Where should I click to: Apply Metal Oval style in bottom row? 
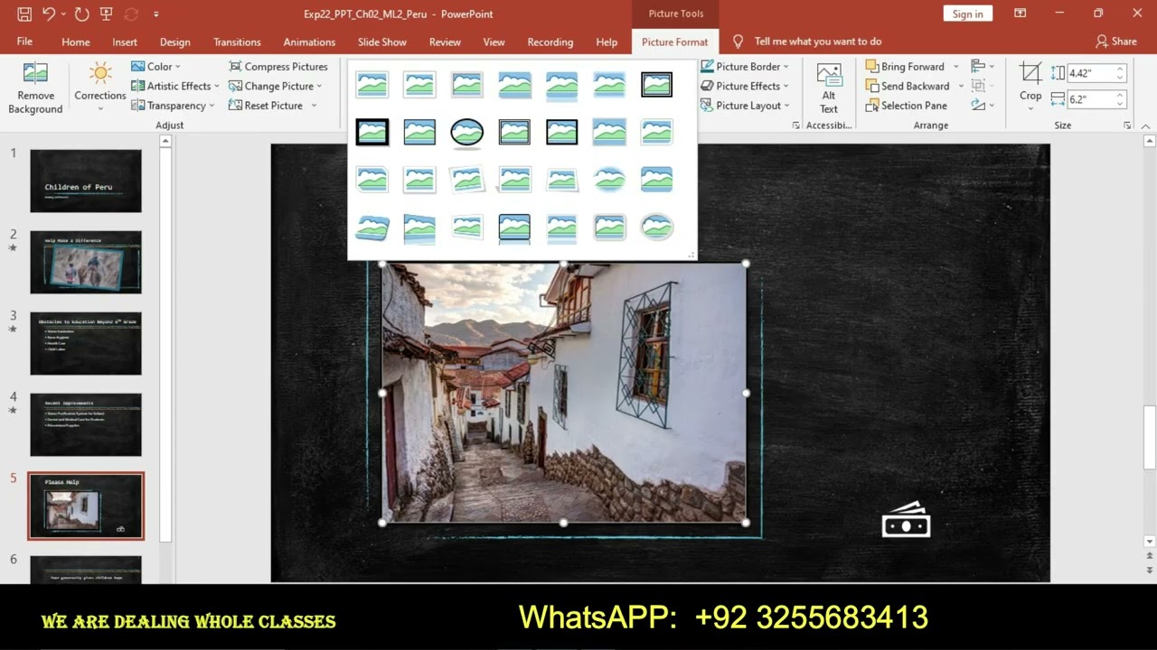(x=656, y=226)
